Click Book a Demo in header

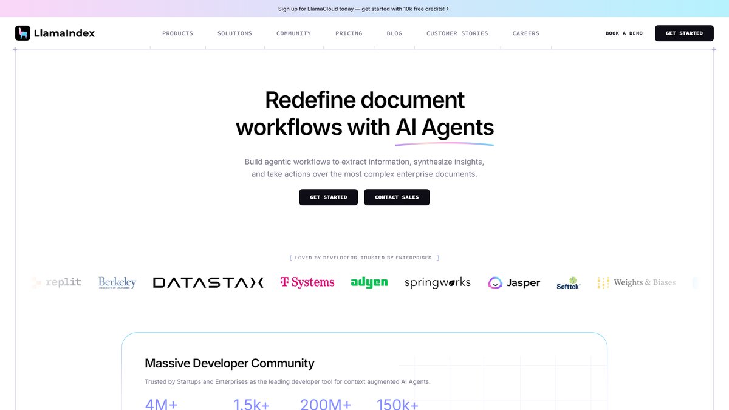624,33
